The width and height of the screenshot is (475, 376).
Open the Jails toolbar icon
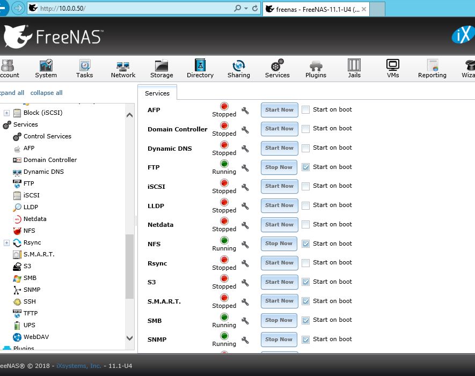click(354, 69)
